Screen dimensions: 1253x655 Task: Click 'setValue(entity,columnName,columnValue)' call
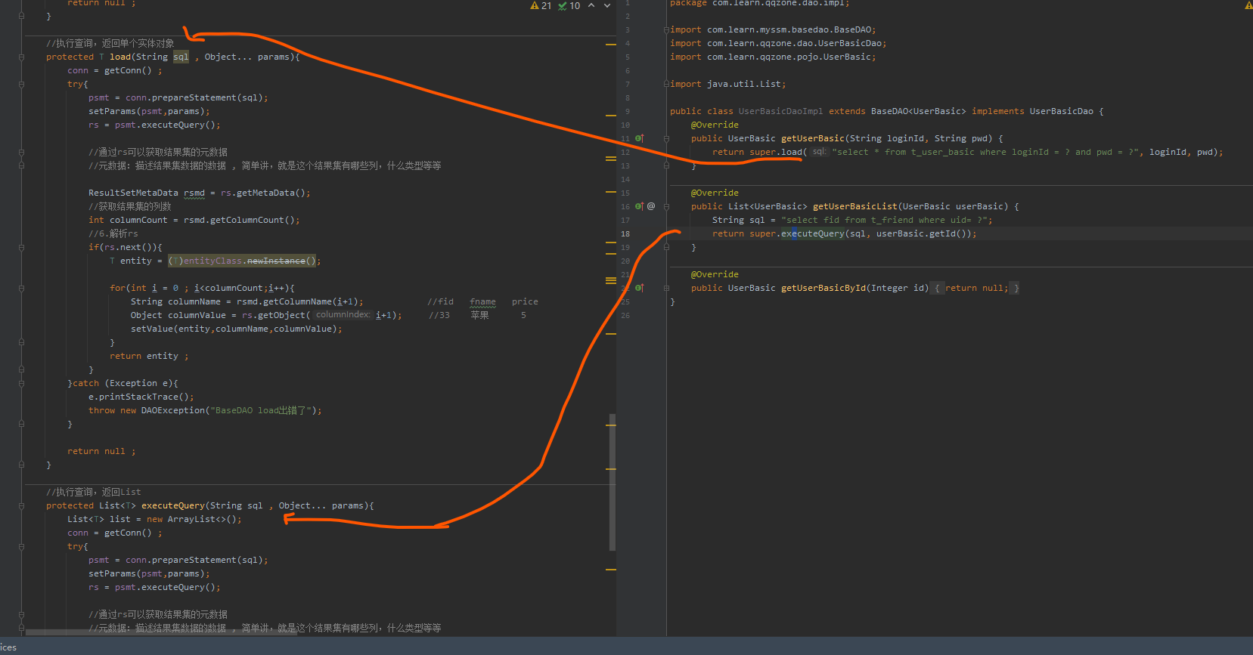point(234,329)
